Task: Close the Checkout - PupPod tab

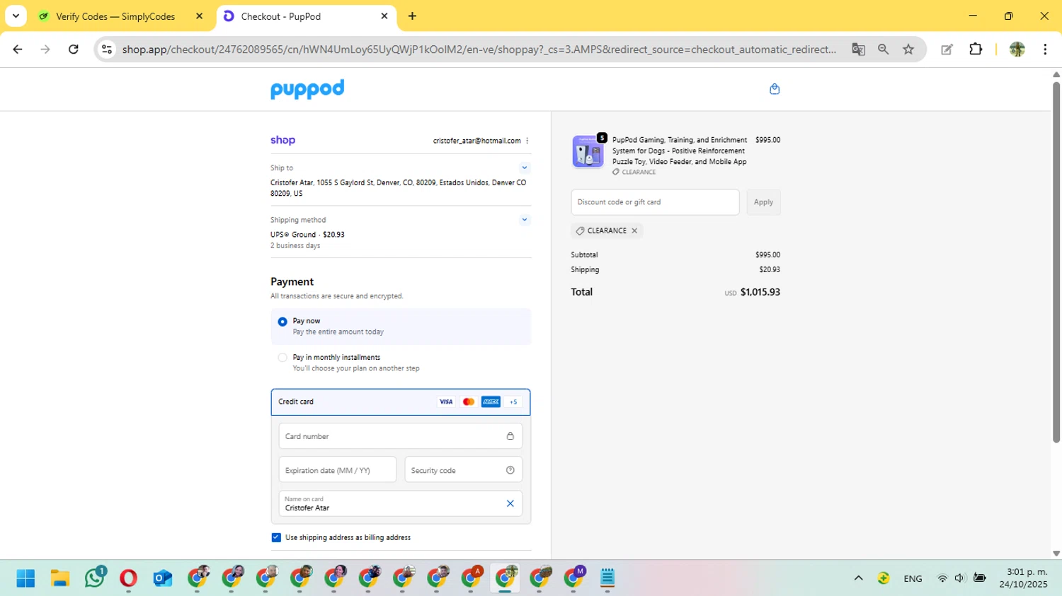Action: 384,16
